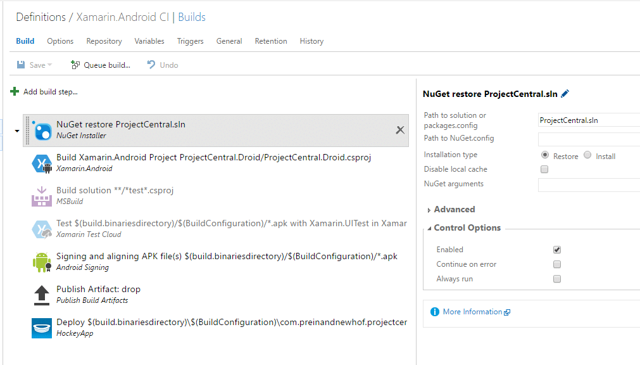Screen dimensions: 640x365
Task: Switch to the Retention tab
Action: pyautogui.click(x=271, y=41)
